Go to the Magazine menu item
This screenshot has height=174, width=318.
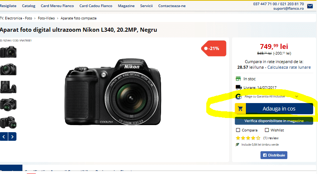point(126,6)
